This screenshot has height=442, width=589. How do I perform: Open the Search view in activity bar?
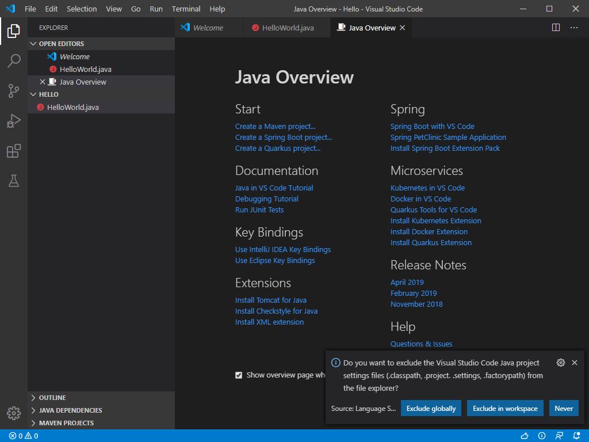tap(14, 61)
